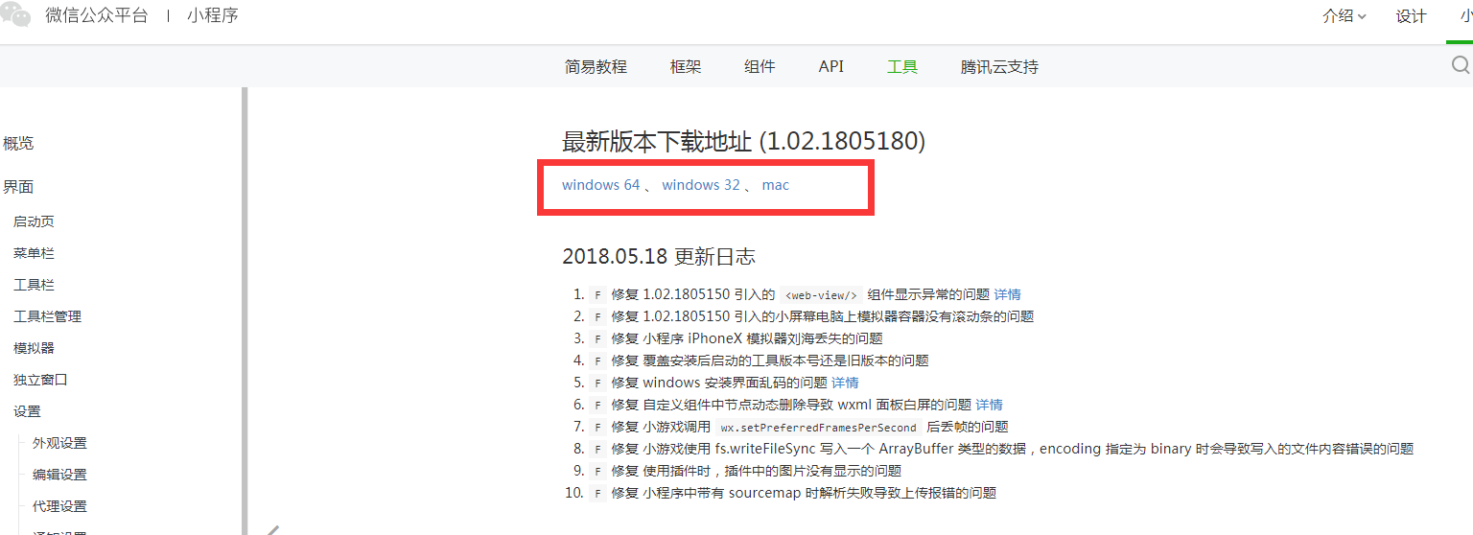This screenshot has width=1473, height=535.
Task: Select 工具栏管理 in the sidebar
Action: click(47, 316)
